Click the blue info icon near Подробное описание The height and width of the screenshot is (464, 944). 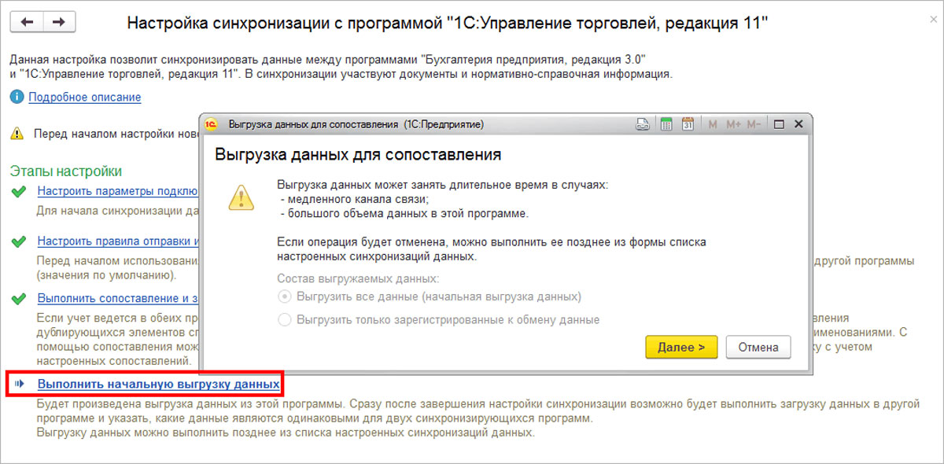click(17, 97)
